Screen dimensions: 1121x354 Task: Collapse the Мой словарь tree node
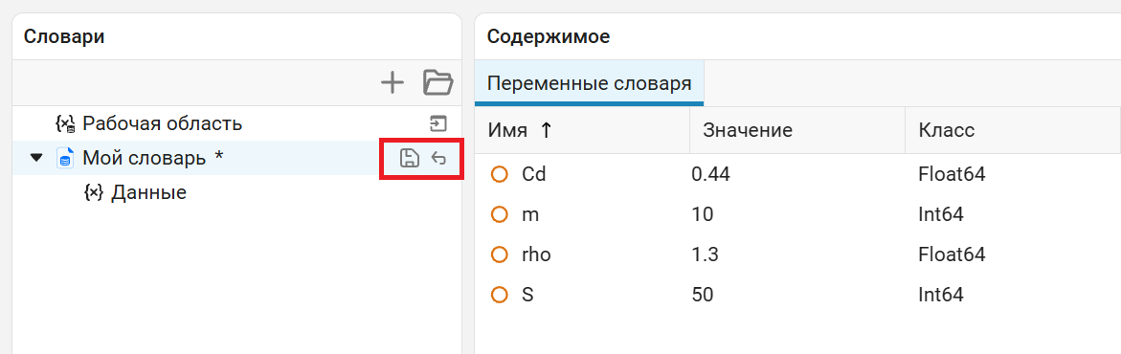click(x=36, y=158)
